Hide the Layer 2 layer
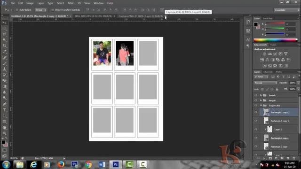 (256, 130)
